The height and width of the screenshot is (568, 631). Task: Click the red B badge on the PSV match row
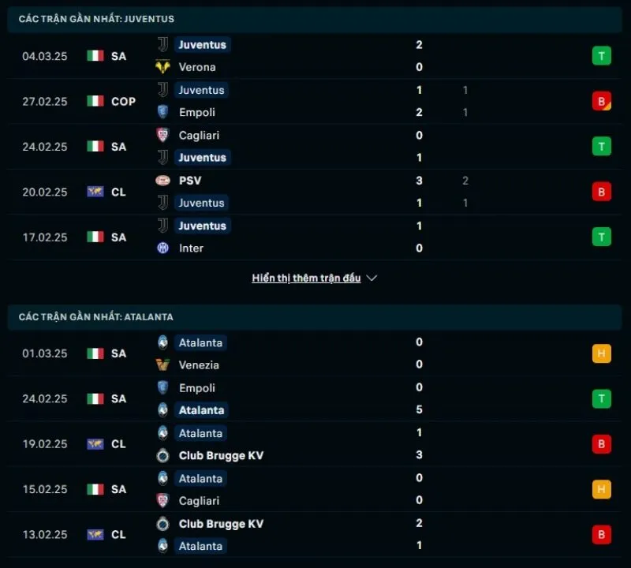pyautogui.click(x=601, y=192)
